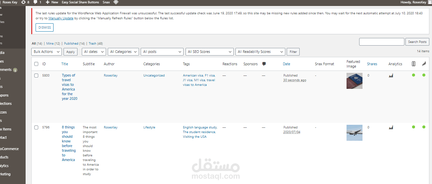Click the date 2020/07/04
This screenshot has width=432, height=184.
coord(292,132)
